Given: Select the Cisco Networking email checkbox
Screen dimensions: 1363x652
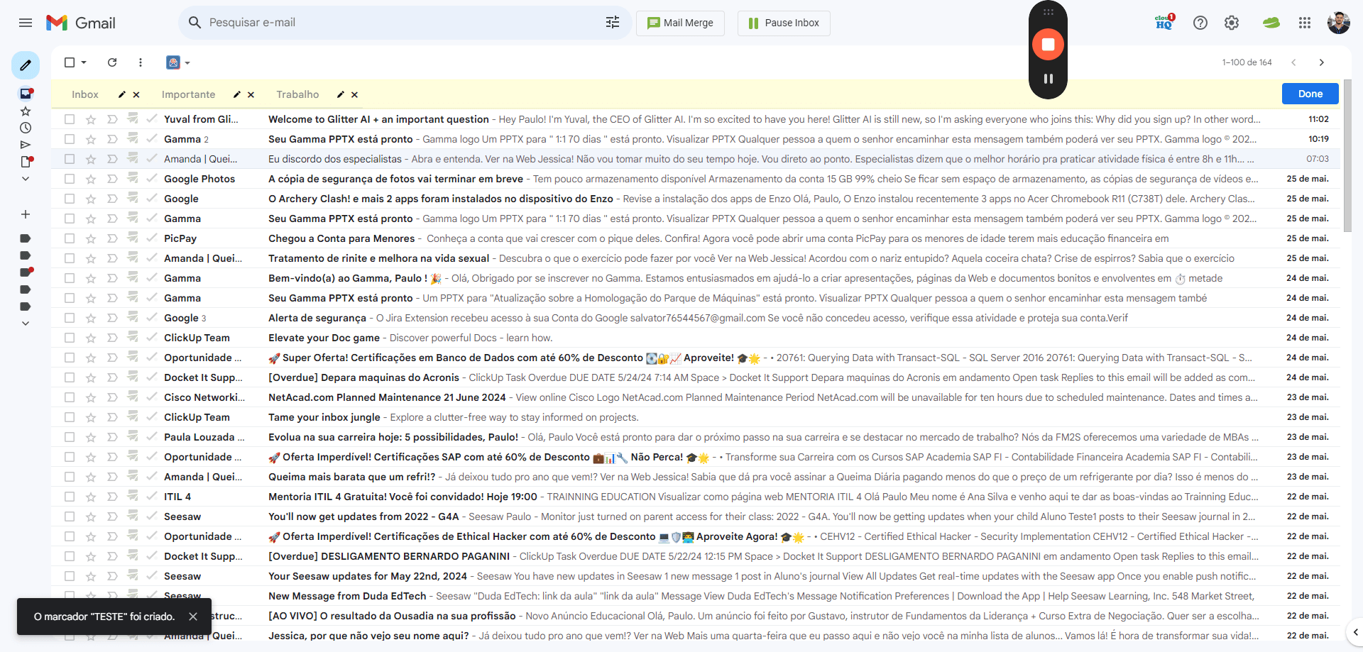Looking at the screenshot, I should coord(70,397).
